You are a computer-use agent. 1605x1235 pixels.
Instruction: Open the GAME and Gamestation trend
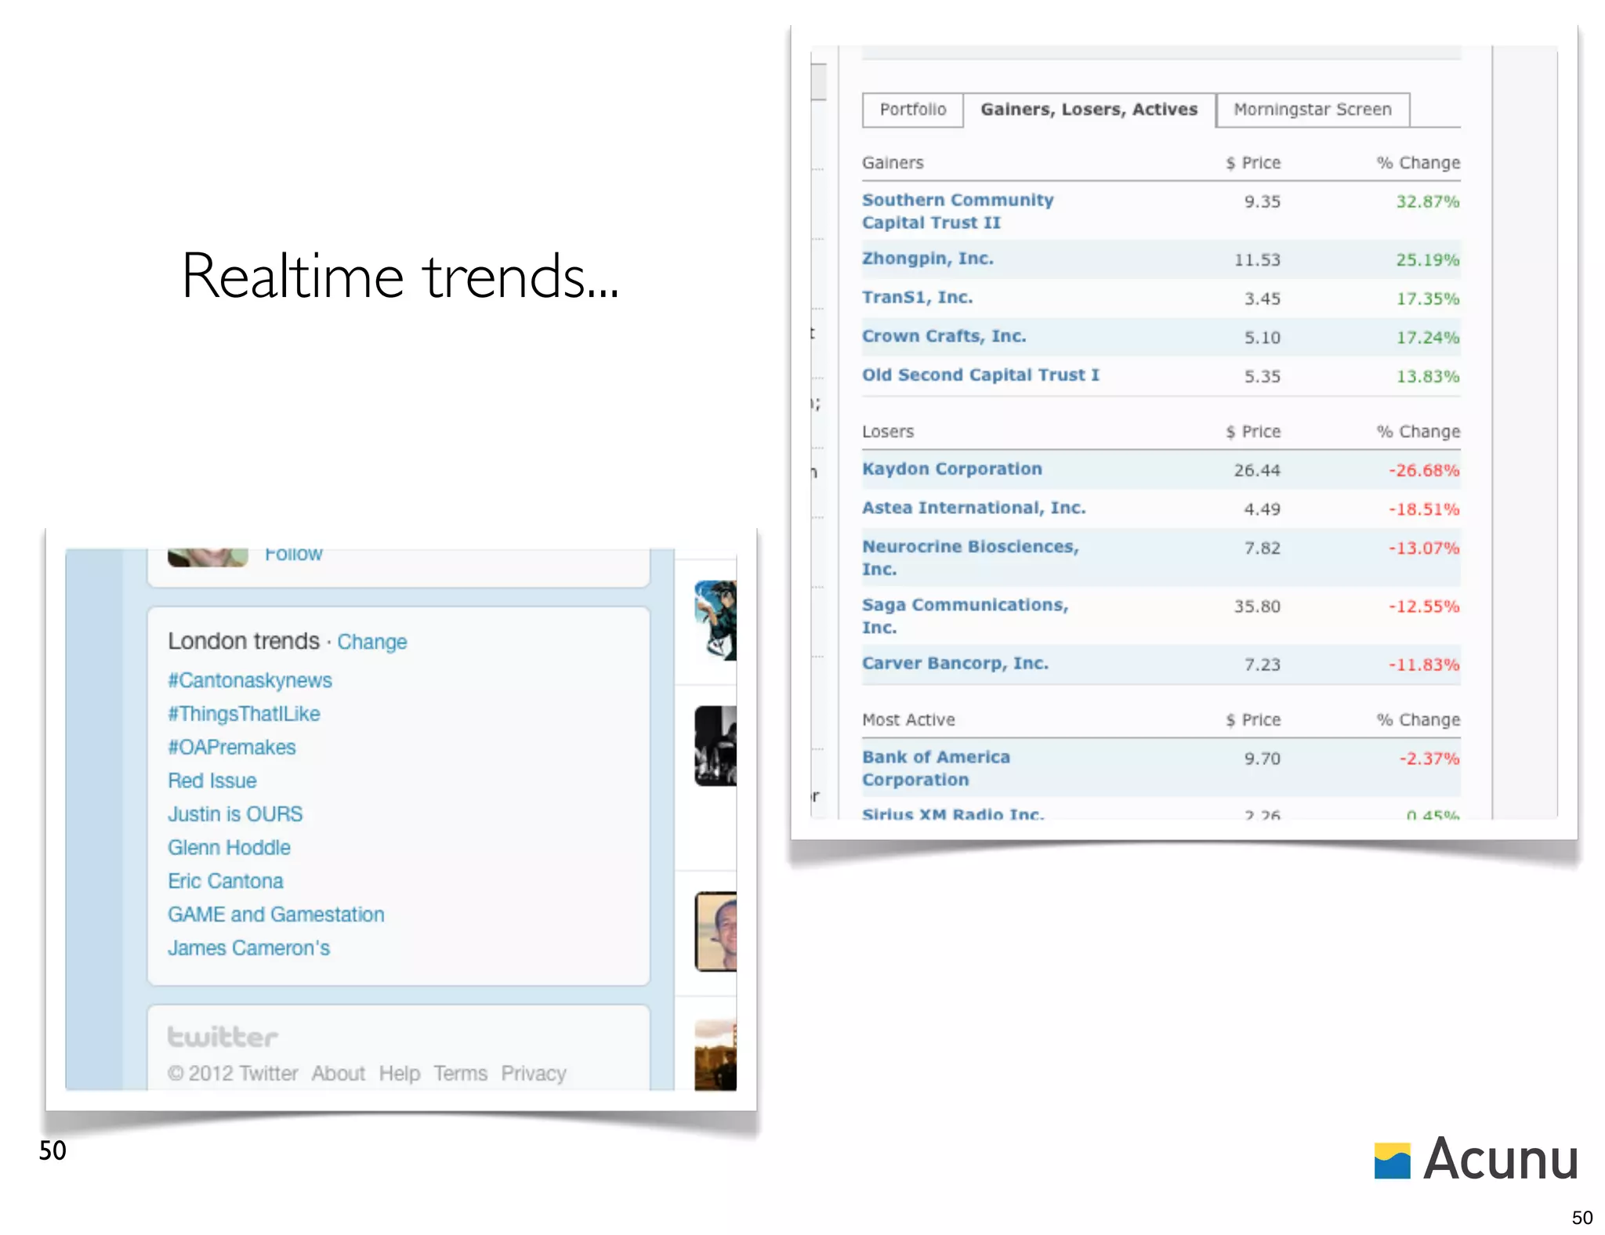(276, 914)
